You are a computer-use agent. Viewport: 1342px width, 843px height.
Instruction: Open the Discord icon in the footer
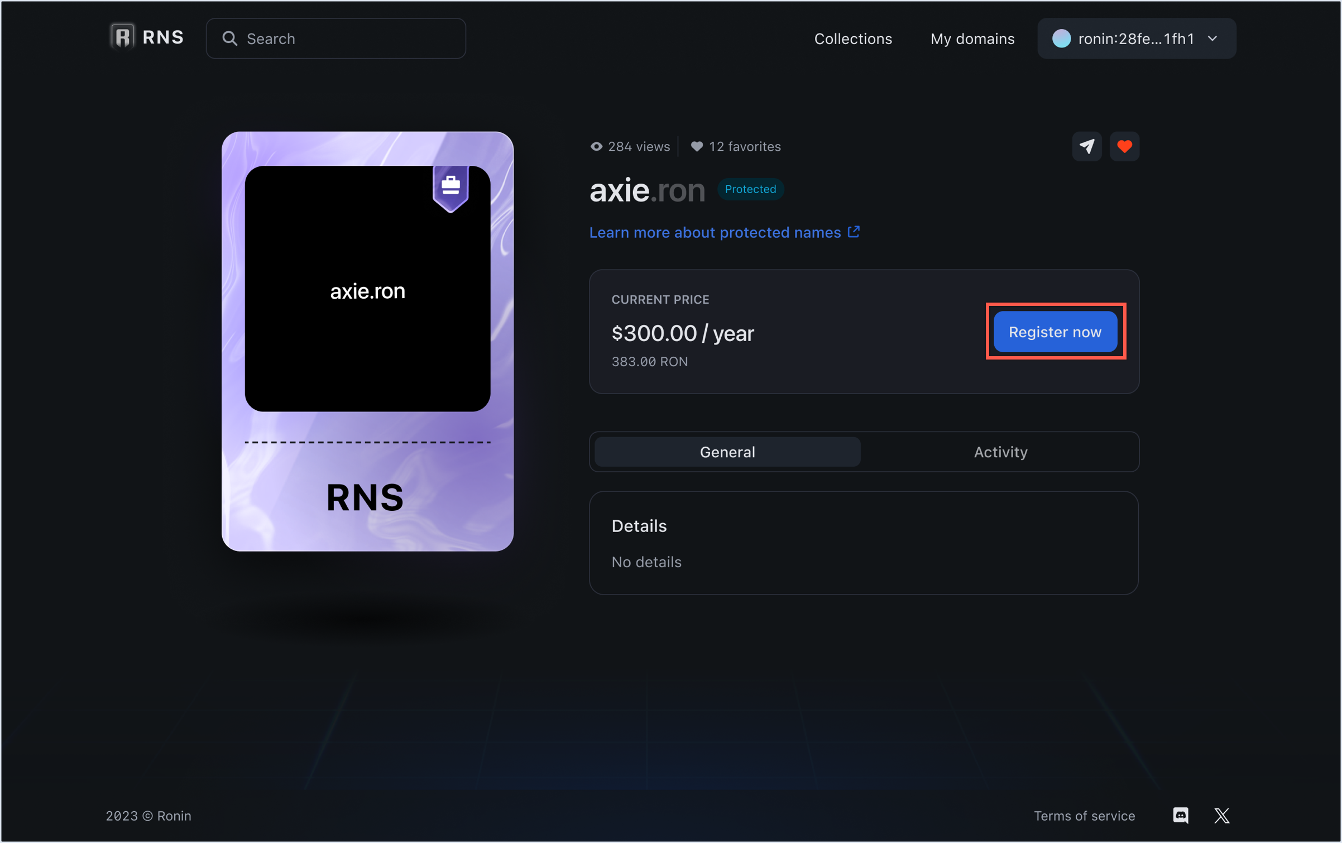(x=1180, y=815)
